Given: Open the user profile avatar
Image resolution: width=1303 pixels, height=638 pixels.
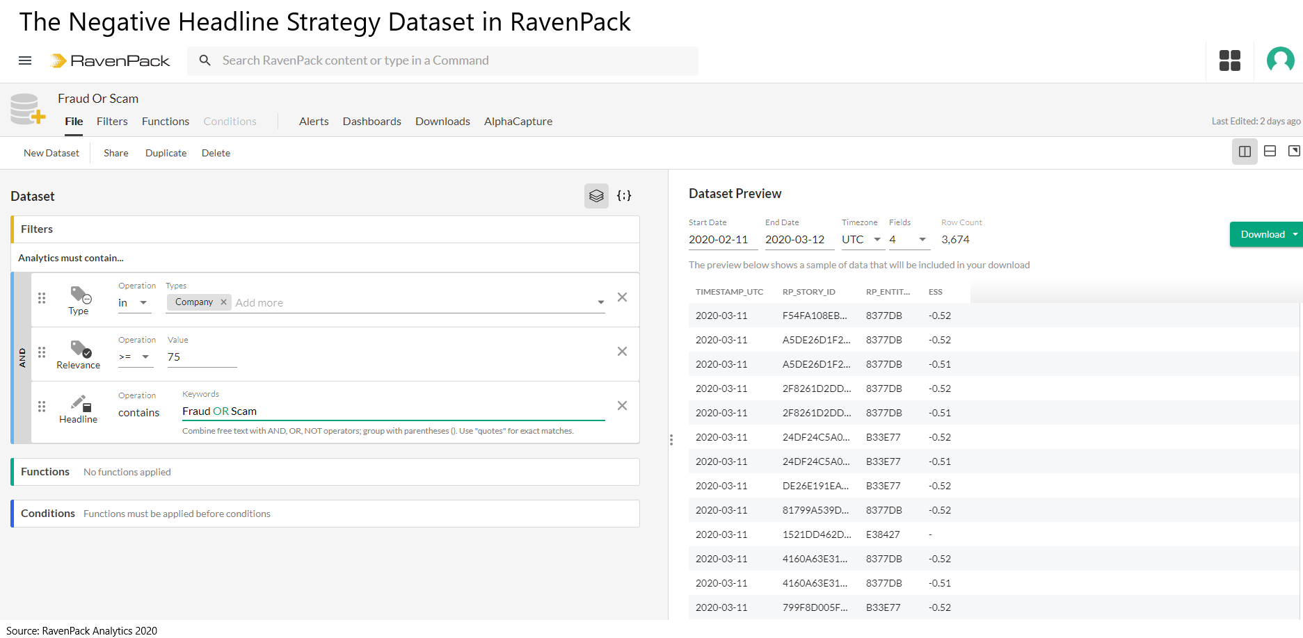Looking at the screenshot, I should [x=1280, y=60].
